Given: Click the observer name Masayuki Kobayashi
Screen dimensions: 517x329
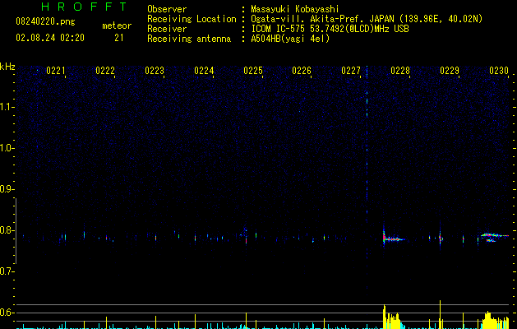Looking at the screenshot, I should tap(295, 9).
